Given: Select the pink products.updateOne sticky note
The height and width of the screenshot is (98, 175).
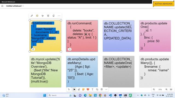Looking at the screenshot, I should [155, 36].
